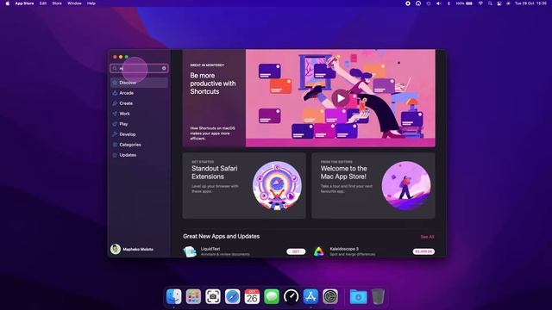Open the Help menu
Screen dimensions: 552x310
pyautogui.click(x=91, y=3)
